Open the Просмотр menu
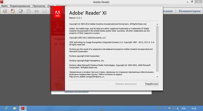This screenshot has width=203, height=111. pos(39,6)
